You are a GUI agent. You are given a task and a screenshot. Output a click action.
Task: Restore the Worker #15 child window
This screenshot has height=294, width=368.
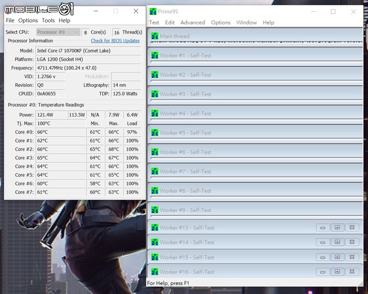[x=337, y=257]
